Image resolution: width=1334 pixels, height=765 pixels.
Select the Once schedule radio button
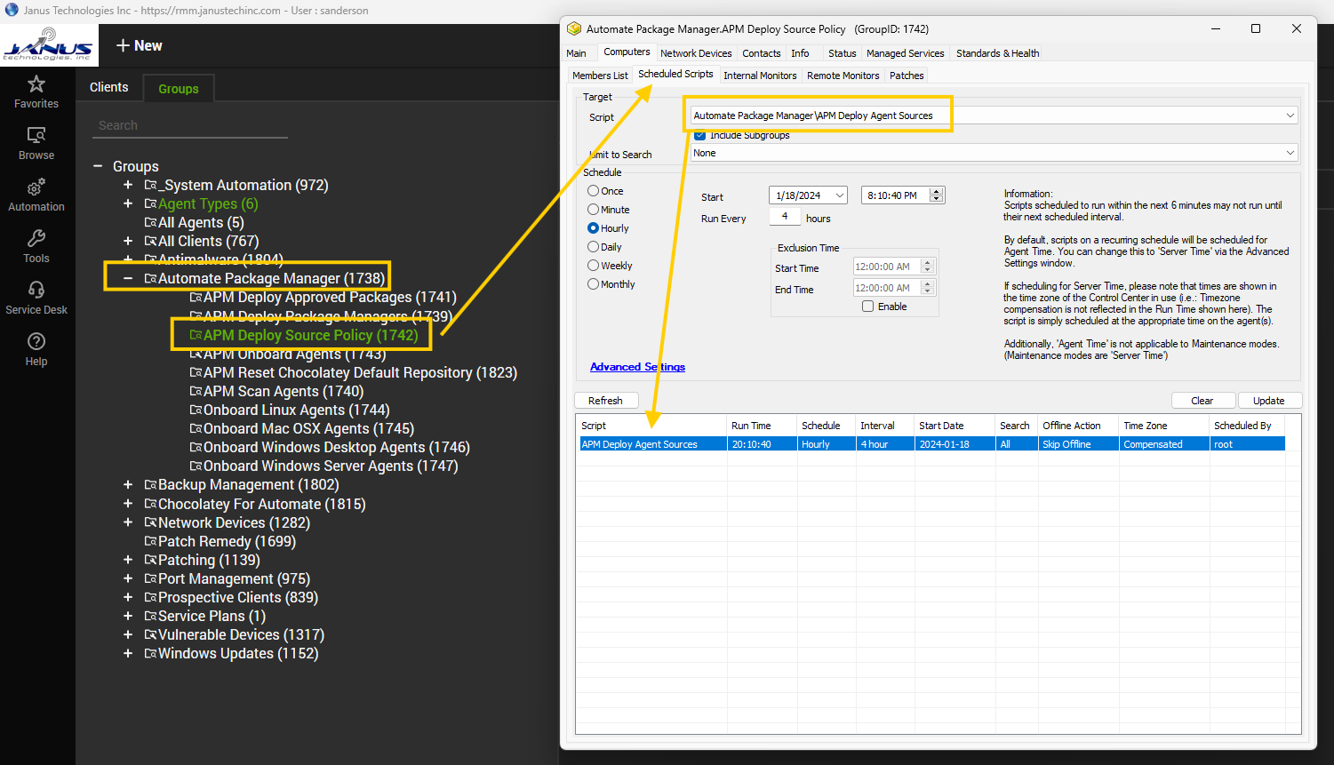593,191
